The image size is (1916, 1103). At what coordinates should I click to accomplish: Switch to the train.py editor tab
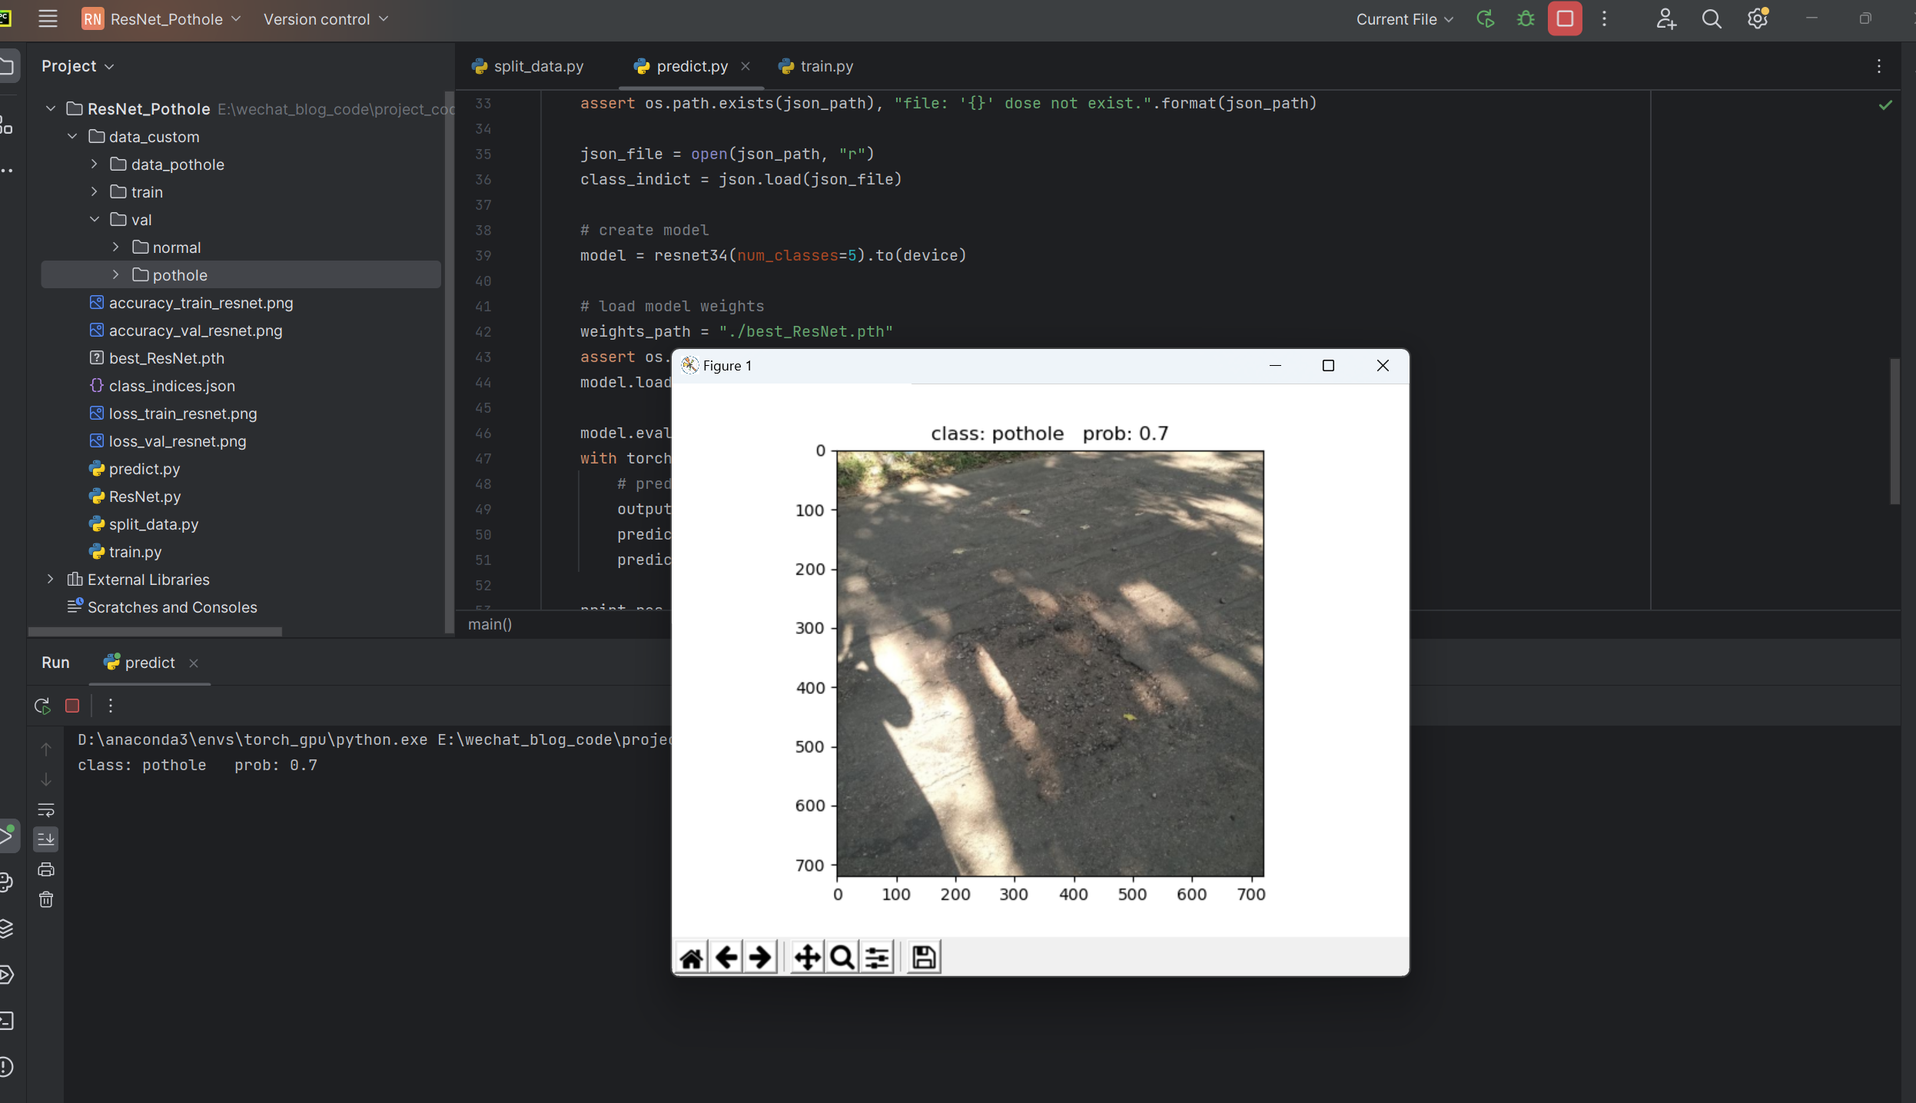817,66
